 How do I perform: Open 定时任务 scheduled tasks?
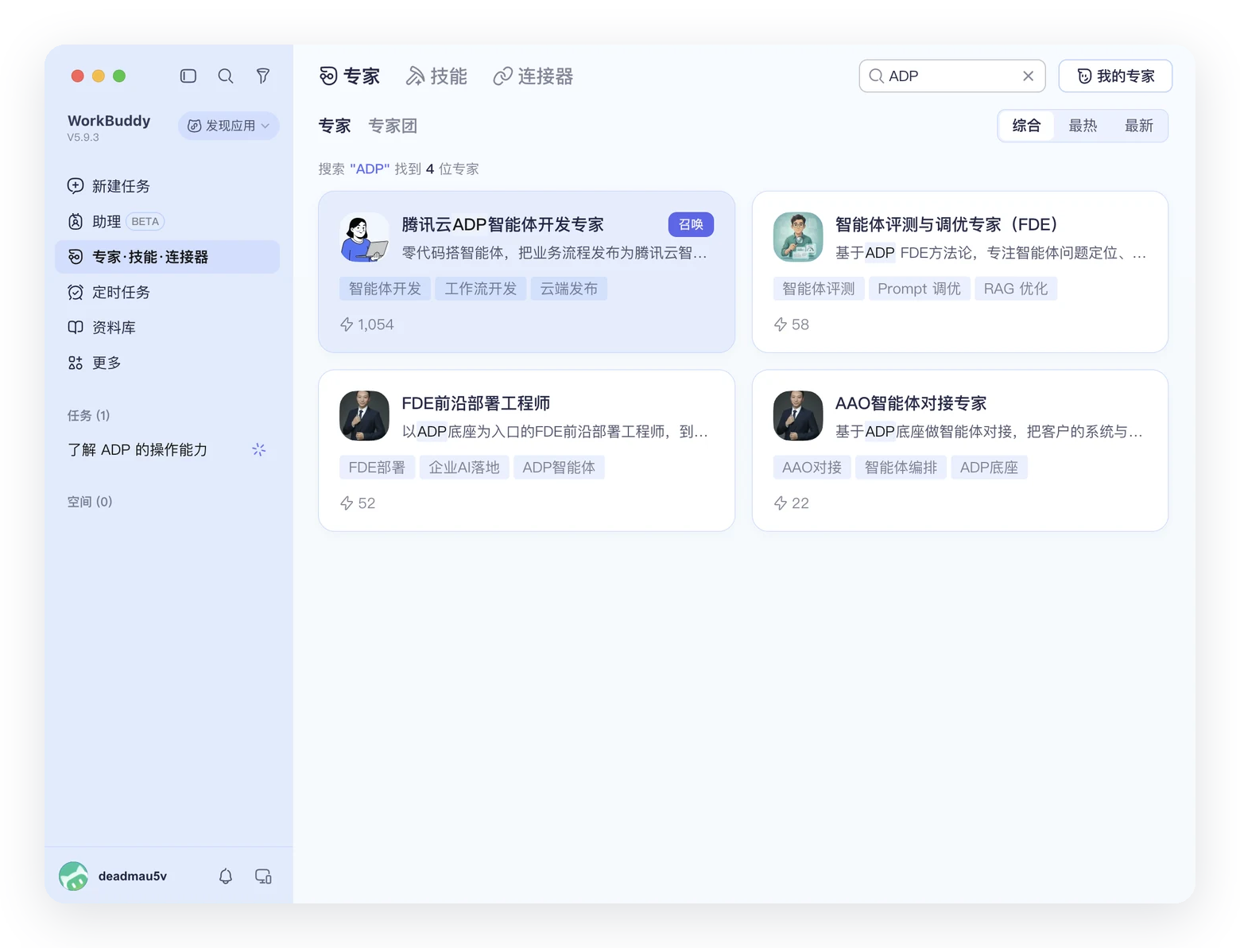168,293
